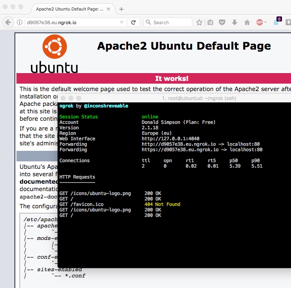Viewport: 291px width, 288px height.
Task: Click the browser back button
Action: [x=8, y=23]
